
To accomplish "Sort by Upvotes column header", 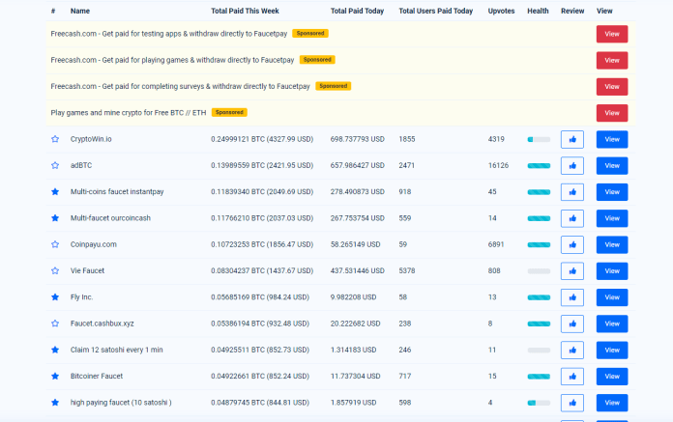I will coord(501,12).
